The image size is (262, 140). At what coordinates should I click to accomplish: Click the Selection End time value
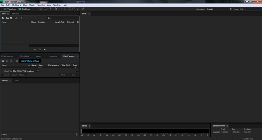pyautogui.click(x=236, y=132)
